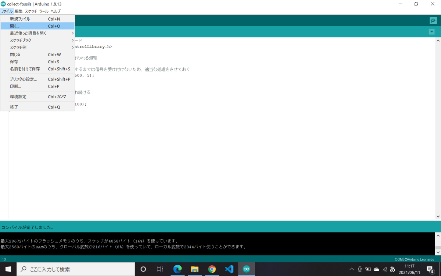Click the Arduino IDE taskbar icon
441x276 pixels.
247,269
